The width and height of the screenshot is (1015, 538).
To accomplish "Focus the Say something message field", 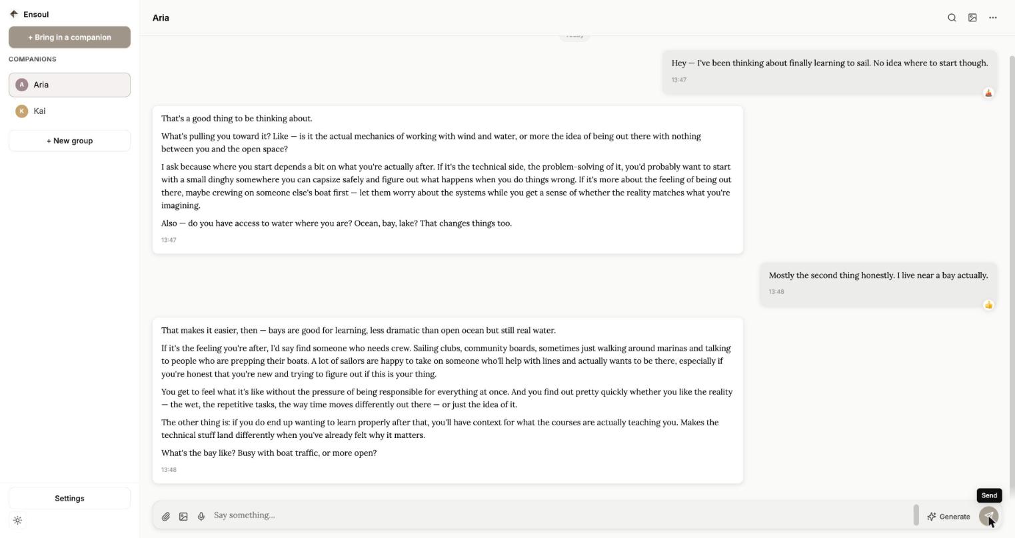I will [x=560, y=515].
